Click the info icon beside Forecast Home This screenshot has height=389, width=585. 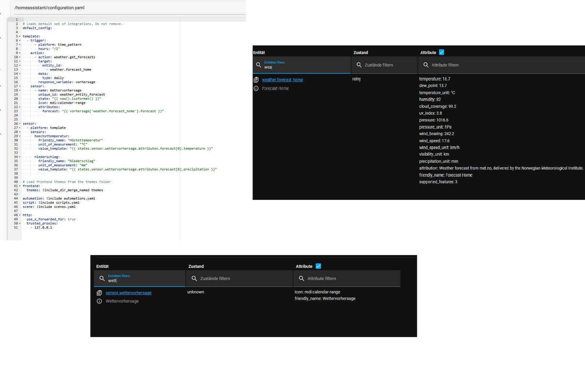[x=256, y=88]
